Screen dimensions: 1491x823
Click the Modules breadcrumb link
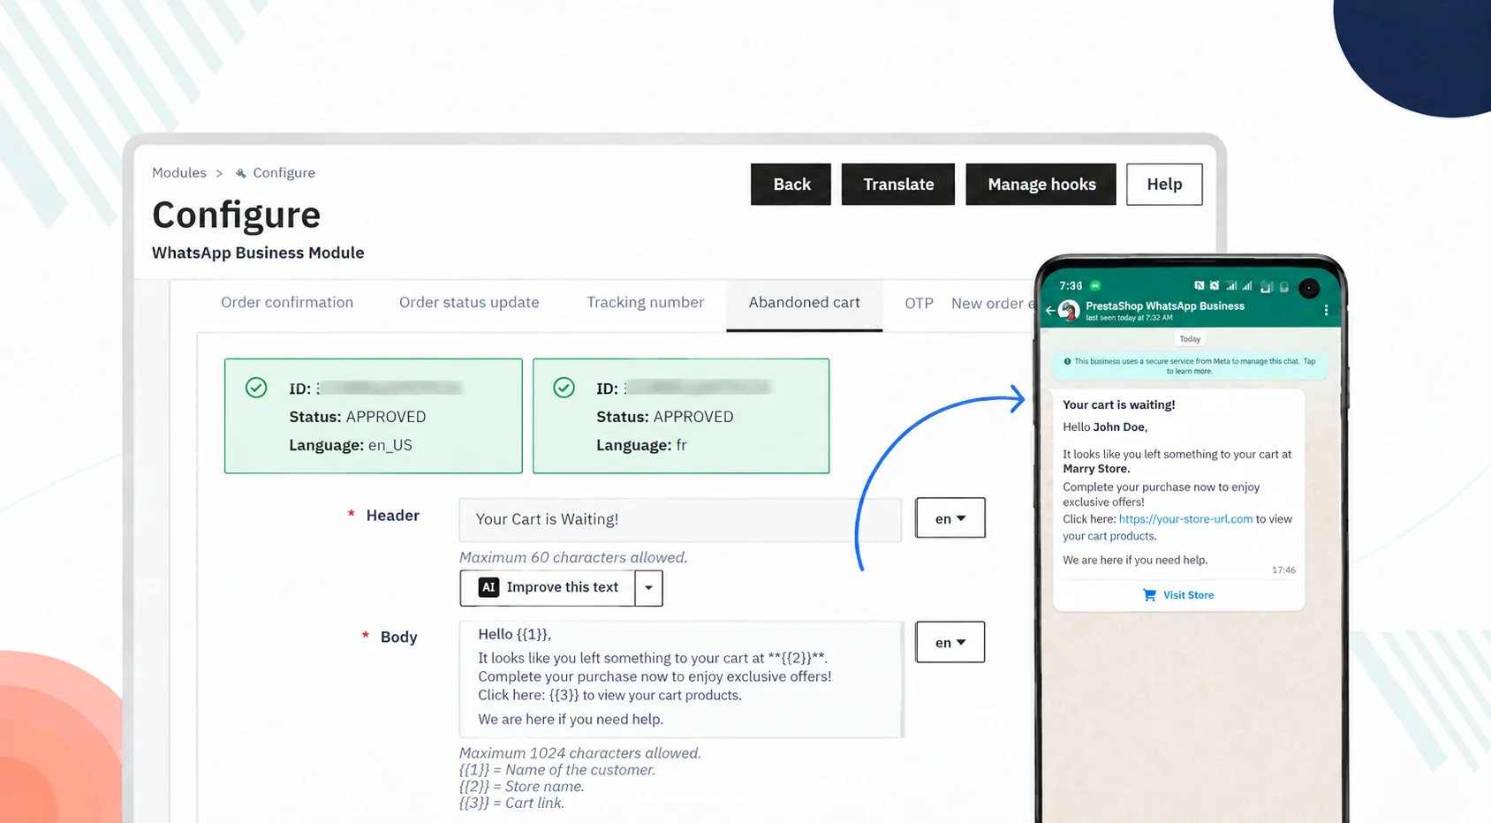[179, 173]
